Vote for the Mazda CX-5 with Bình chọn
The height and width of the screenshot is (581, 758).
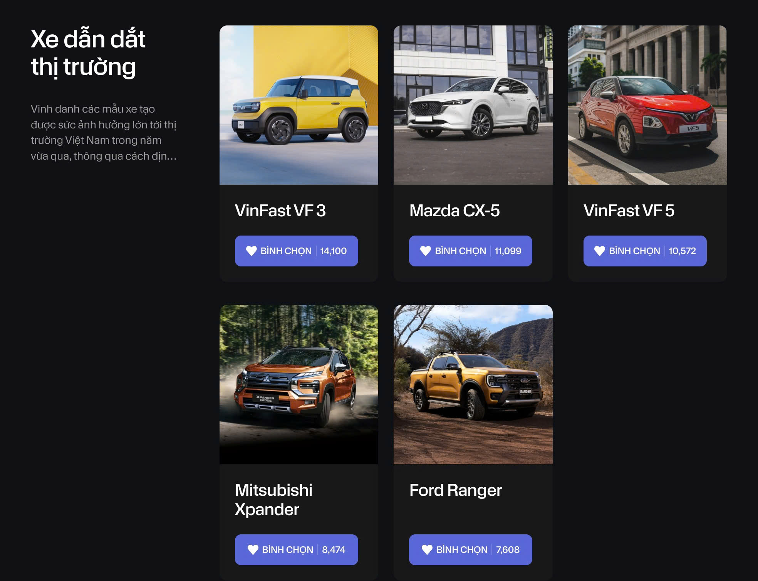point(471,251)
